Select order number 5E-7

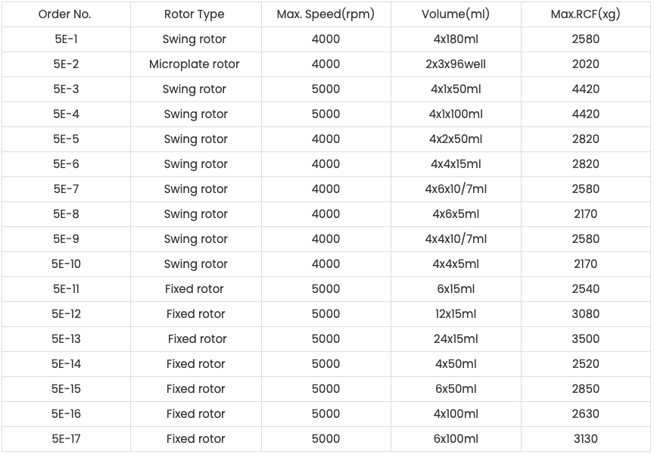click(x=66, y=189)
